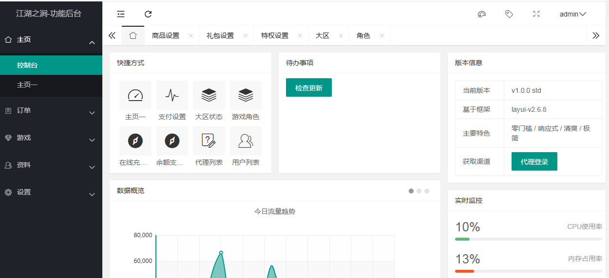Switch to the 礼包设置 tab
The width and height of the screenshot is (609, 278).
tap(220, 35)
